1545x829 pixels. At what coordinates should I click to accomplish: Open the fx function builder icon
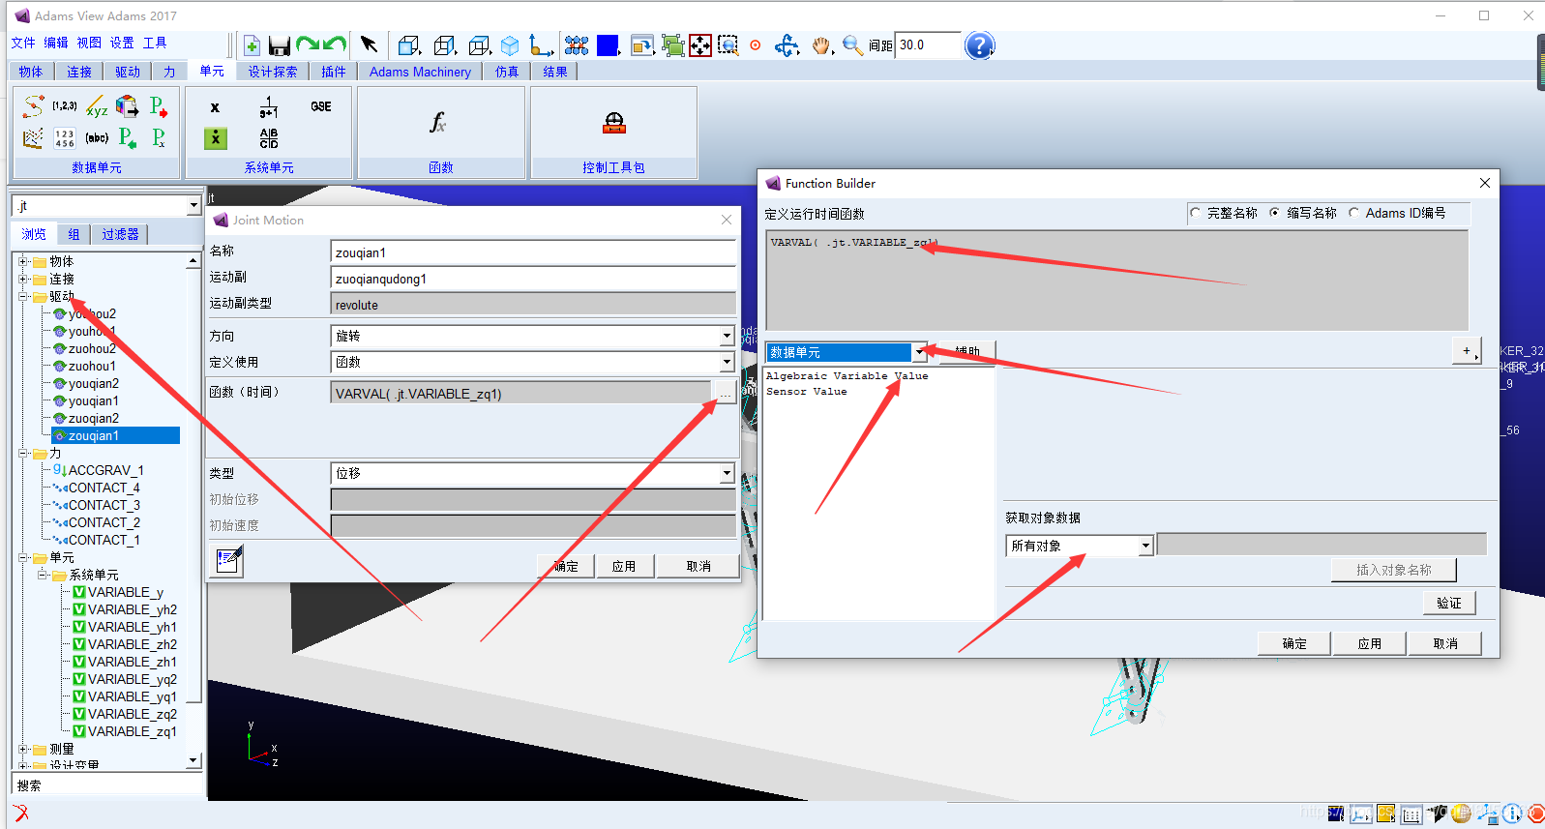click(437, 122)
